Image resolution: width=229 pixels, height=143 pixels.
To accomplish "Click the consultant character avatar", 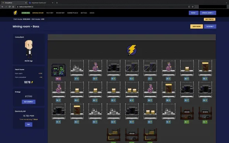I will coord(29,49).
